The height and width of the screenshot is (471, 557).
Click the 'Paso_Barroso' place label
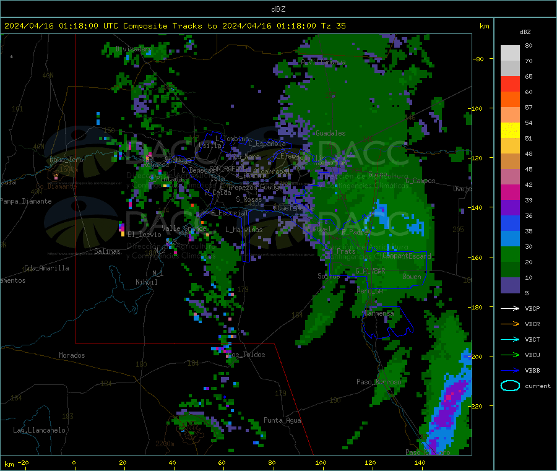379,382
